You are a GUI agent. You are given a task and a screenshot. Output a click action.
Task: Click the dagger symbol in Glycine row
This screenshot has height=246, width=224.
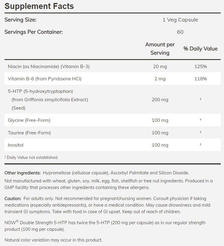pos(200,120)
